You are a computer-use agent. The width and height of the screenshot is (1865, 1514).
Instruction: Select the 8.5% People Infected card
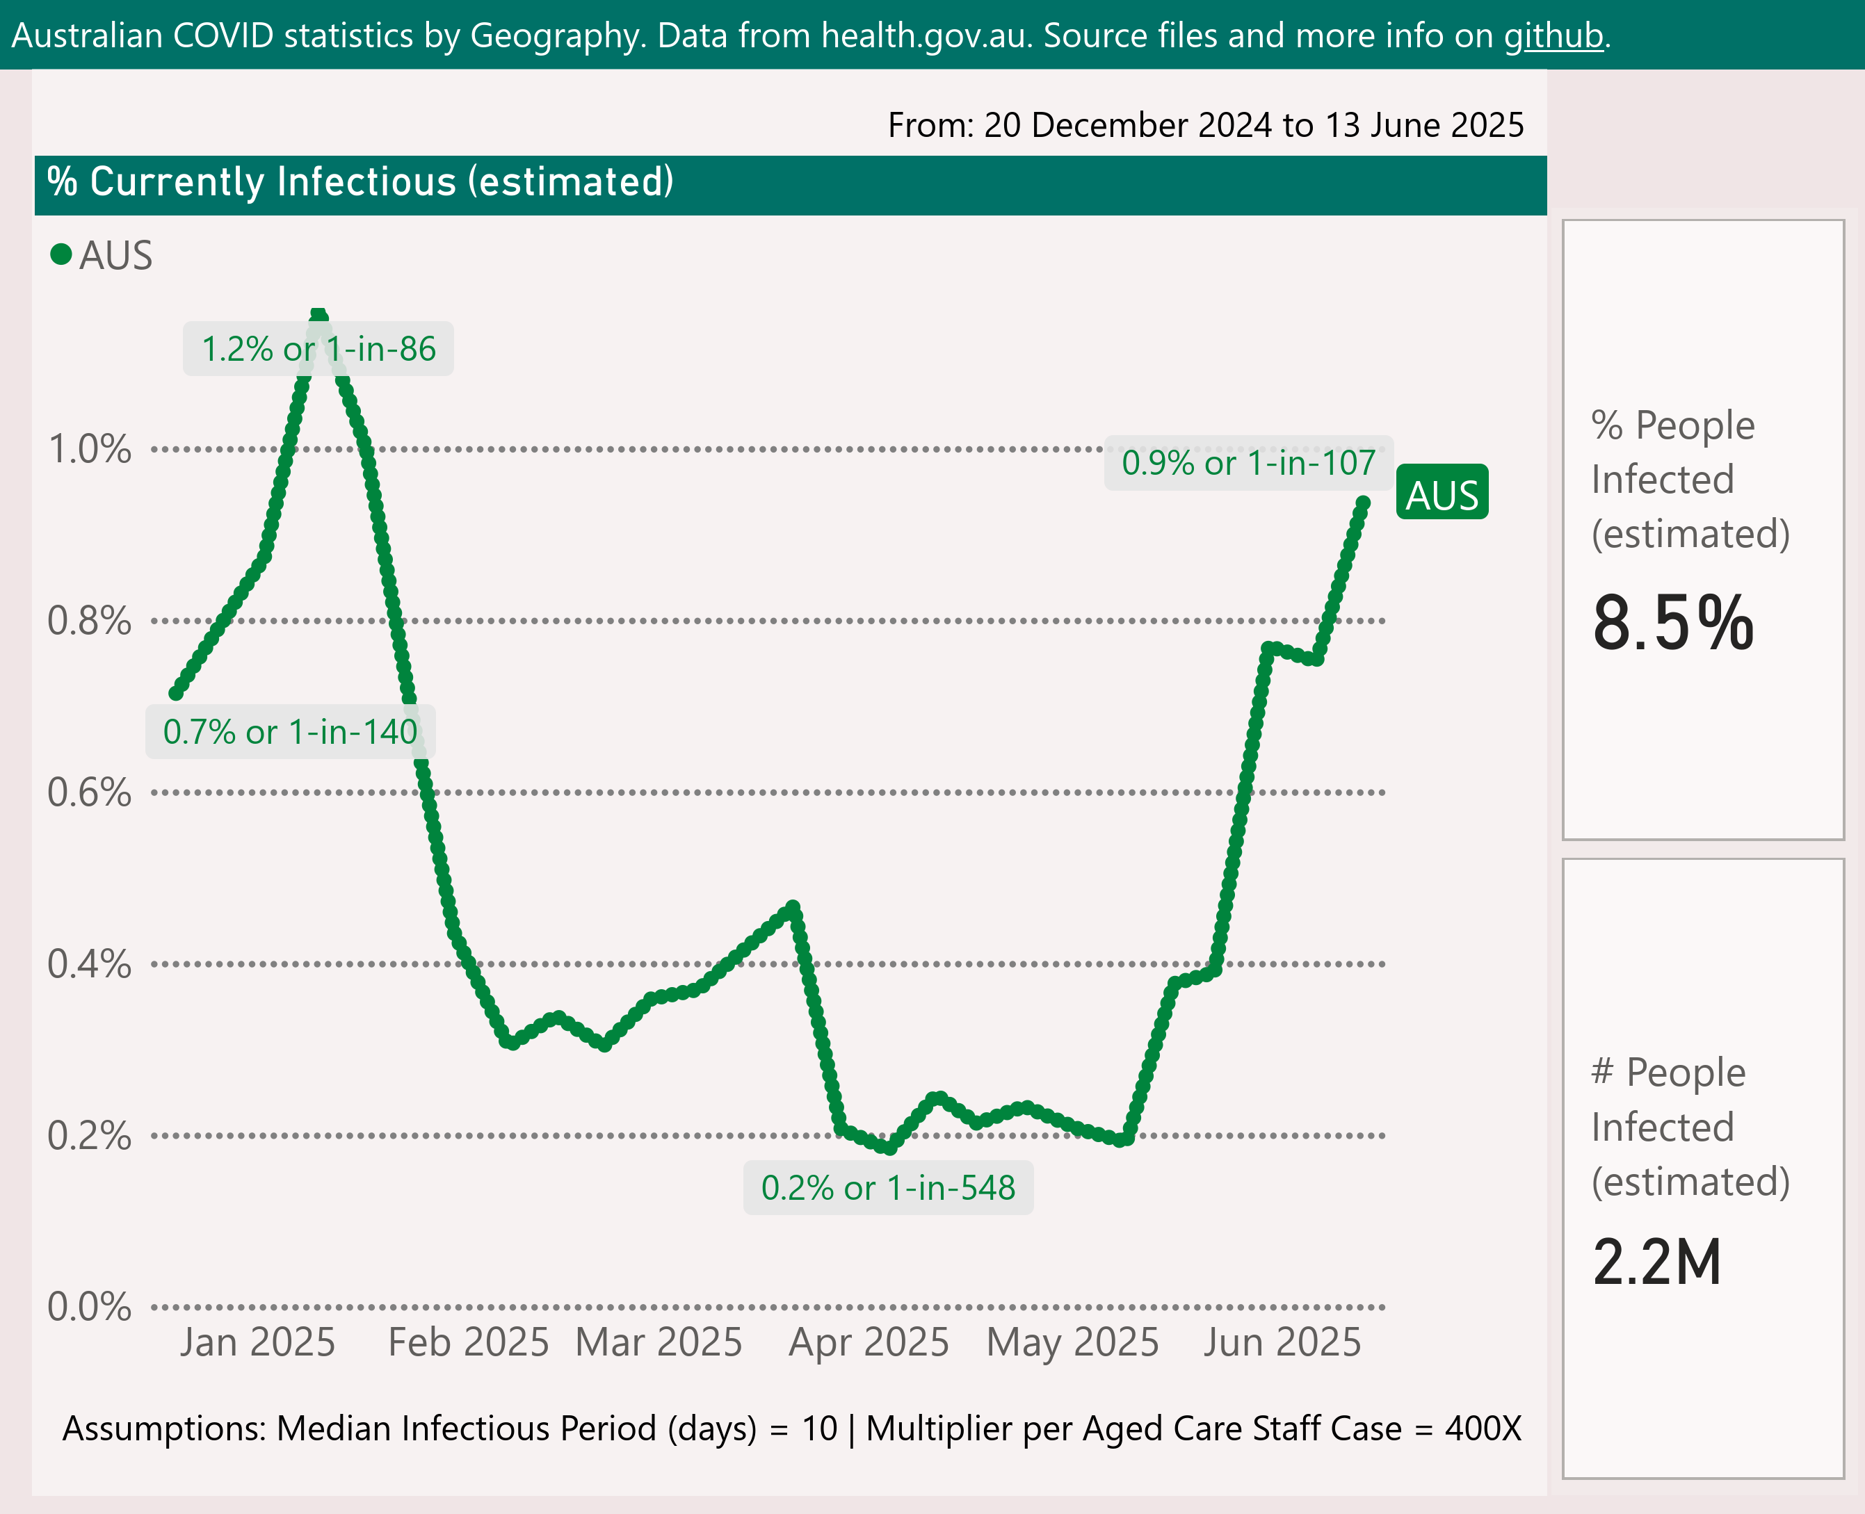tap(1702, 530)
